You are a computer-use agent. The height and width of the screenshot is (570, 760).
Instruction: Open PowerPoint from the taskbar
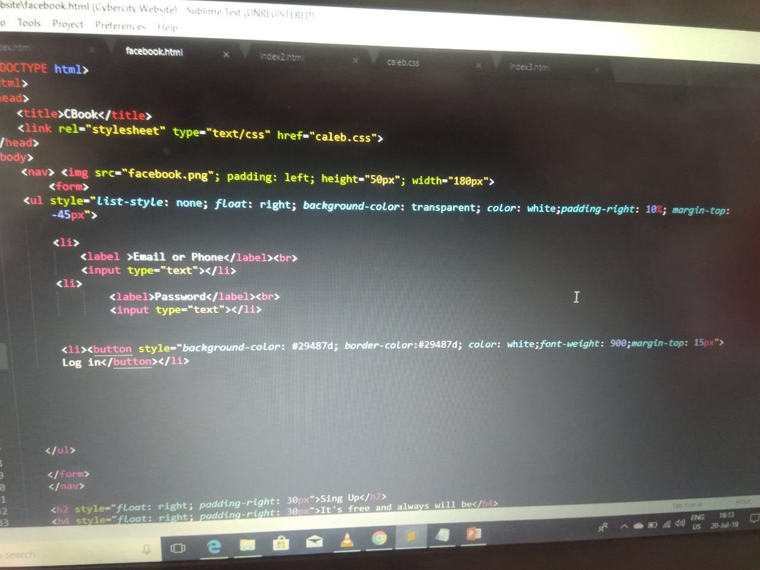[474, 533]
